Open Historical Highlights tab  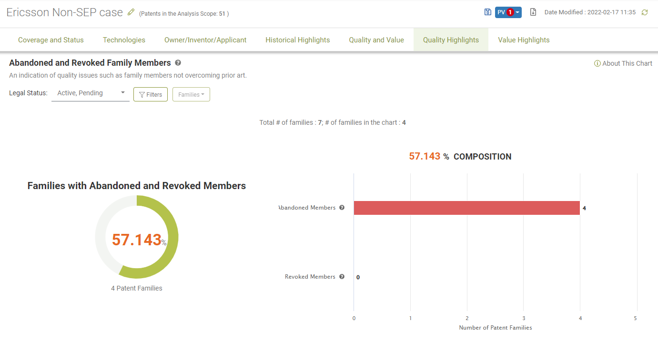click(x=298, y=40)
